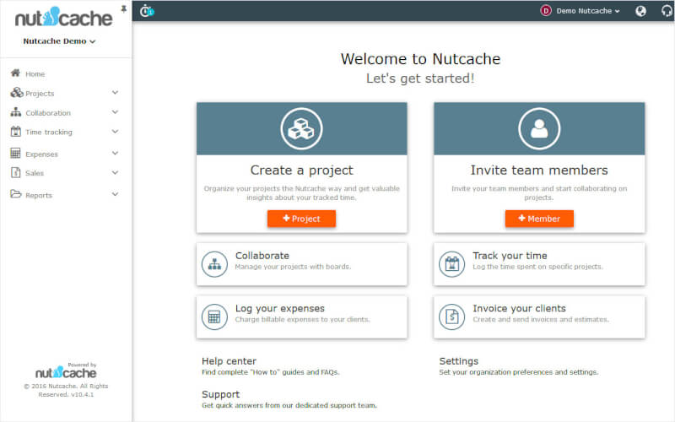The width and height of the screenshot is (675, 422).
Task: Select Collaboration label in sidebar menu
Action: tap(48, 113)
